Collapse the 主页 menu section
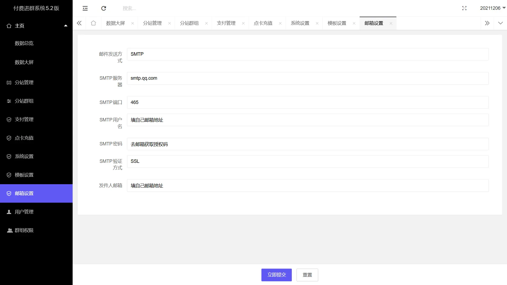This screenshot has width=507, height=285. [x=66, y=25]
